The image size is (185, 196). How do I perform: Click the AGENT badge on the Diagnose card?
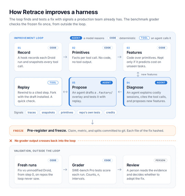point(161,83)
